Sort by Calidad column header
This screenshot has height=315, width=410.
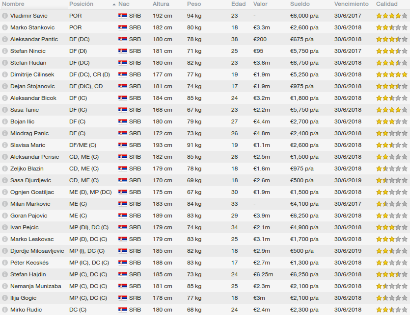click(387, 4)
